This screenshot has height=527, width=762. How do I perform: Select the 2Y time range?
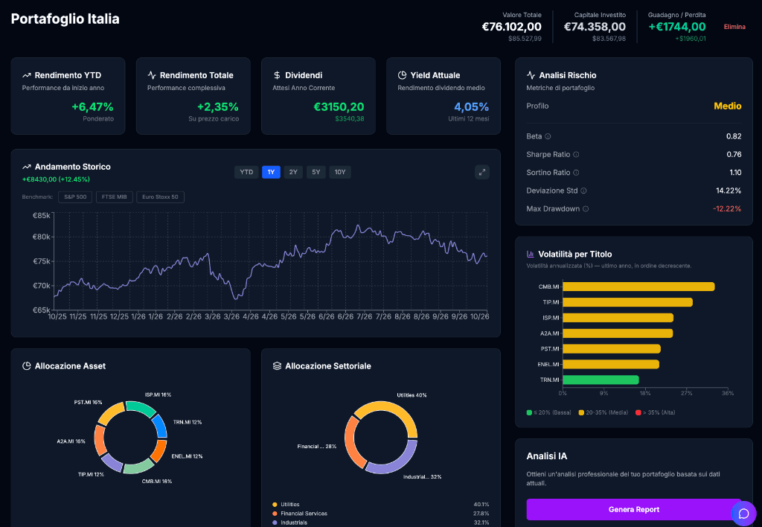(x=293, y=172)
